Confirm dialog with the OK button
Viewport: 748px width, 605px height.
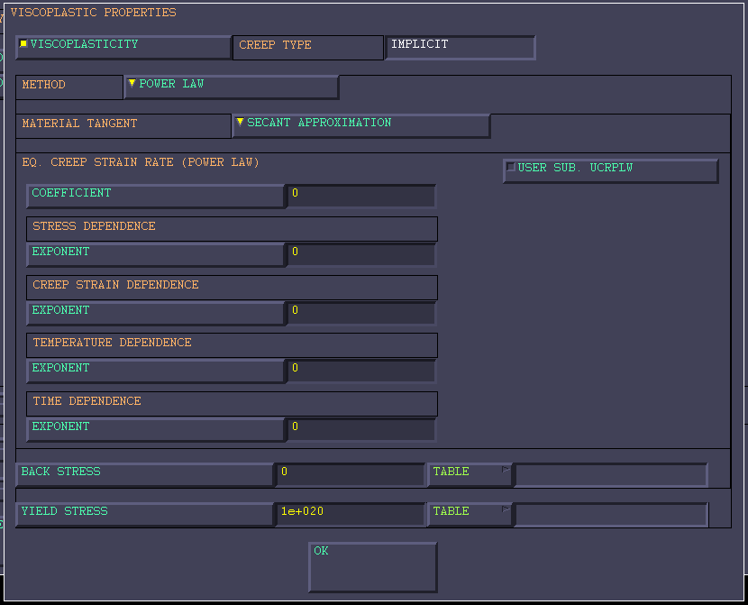pos(373,567)
